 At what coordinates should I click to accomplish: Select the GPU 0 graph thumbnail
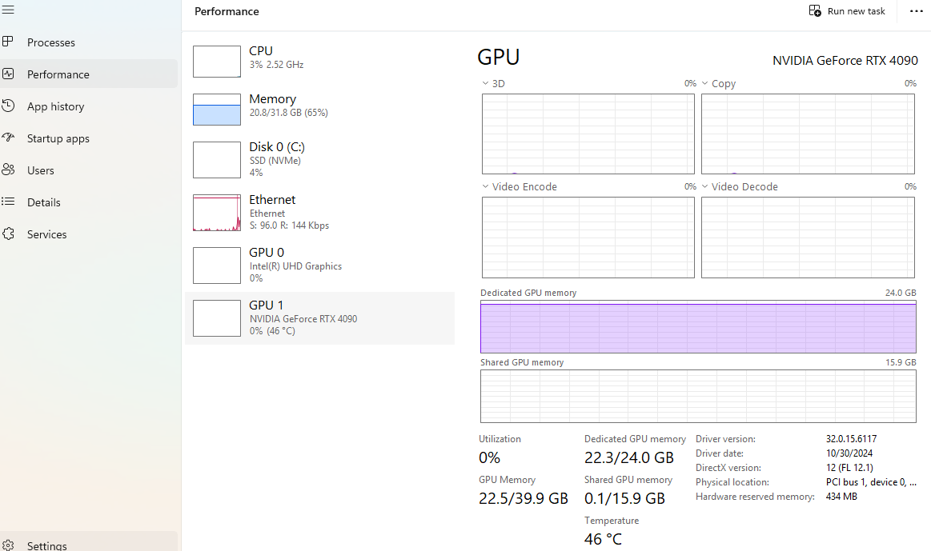(x=217, y=266)
